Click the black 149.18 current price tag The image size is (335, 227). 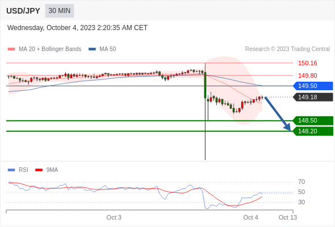[313, 97]
